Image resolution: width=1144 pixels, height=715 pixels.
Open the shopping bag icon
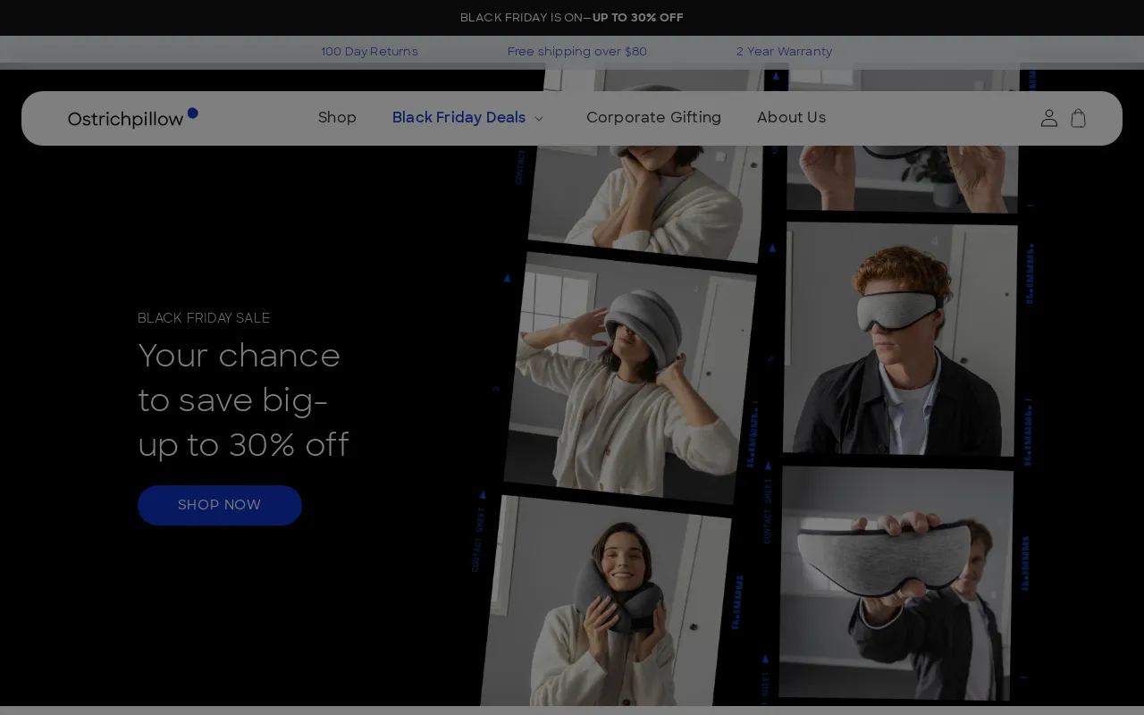click(1078, 118)
